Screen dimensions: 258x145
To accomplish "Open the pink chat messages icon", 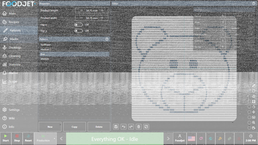I will [x=201, y=139].
